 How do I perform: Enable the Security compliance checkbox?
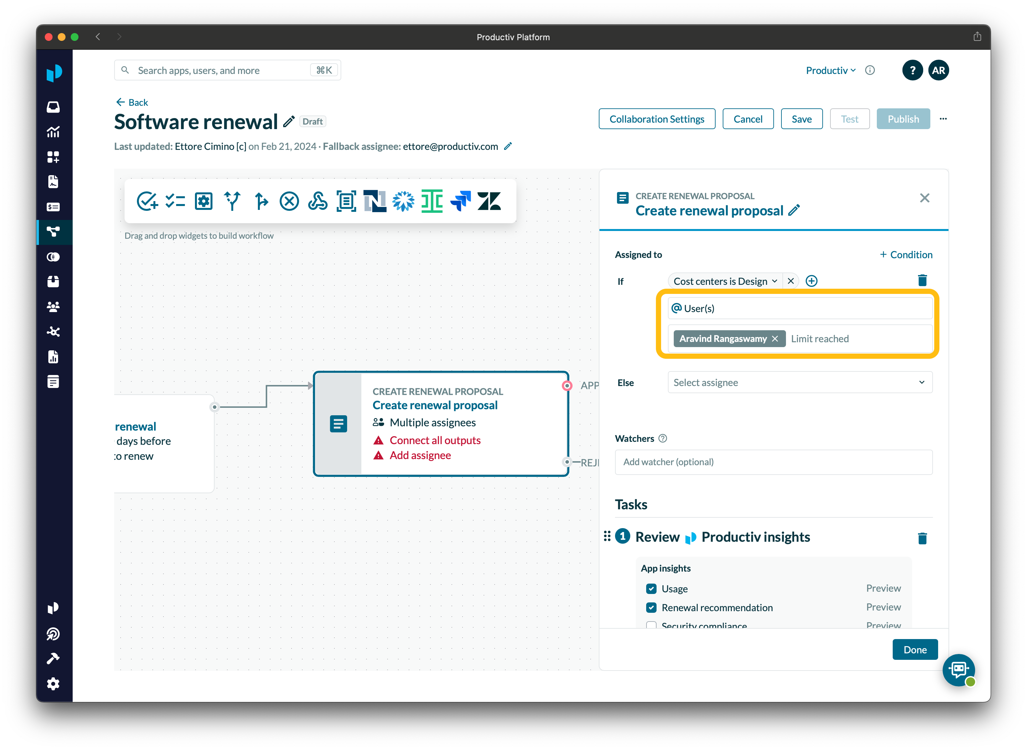point(651,625)
